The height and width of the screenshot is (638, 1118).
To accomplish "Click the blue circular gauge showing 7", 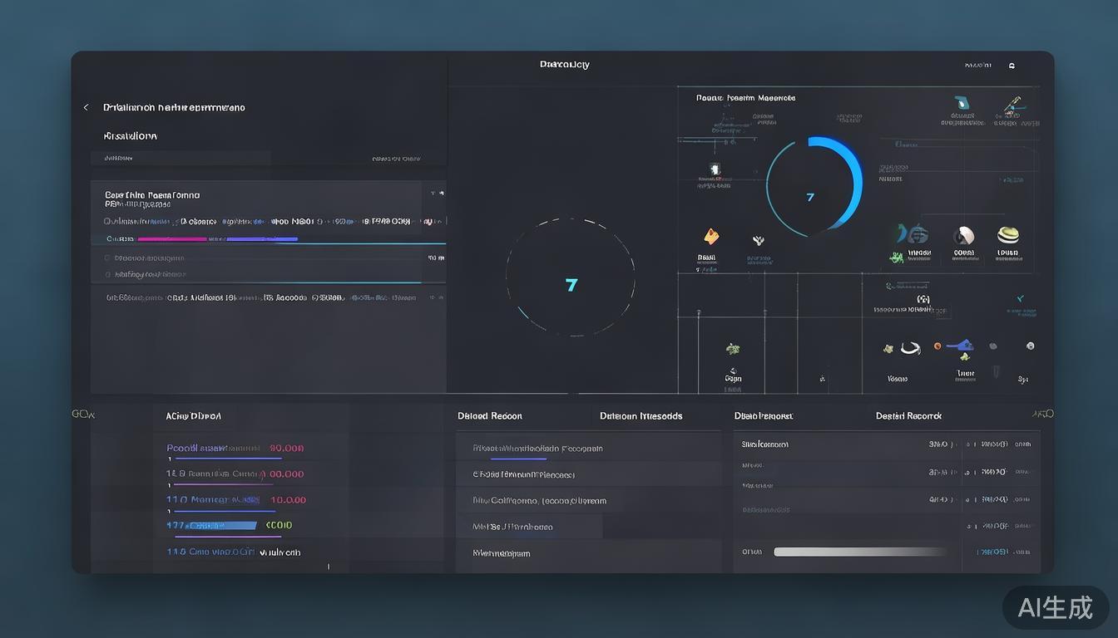I will pos(813,184).
